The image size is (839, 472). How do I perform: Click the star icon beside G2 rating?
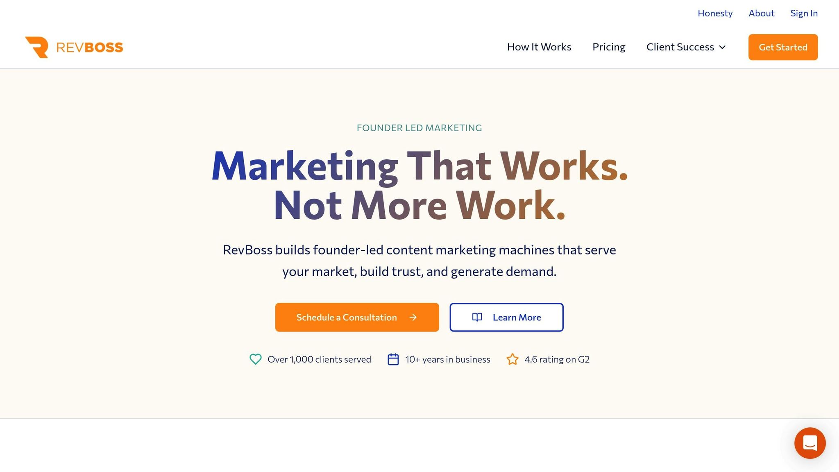pyautogui.click(x=512, y=359)
